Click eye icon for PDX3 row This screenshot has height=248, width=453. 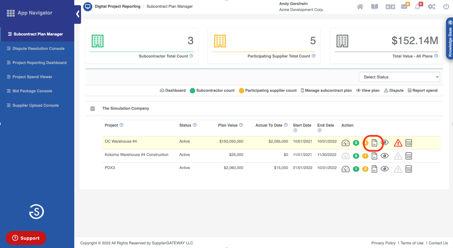pos(385,169)
